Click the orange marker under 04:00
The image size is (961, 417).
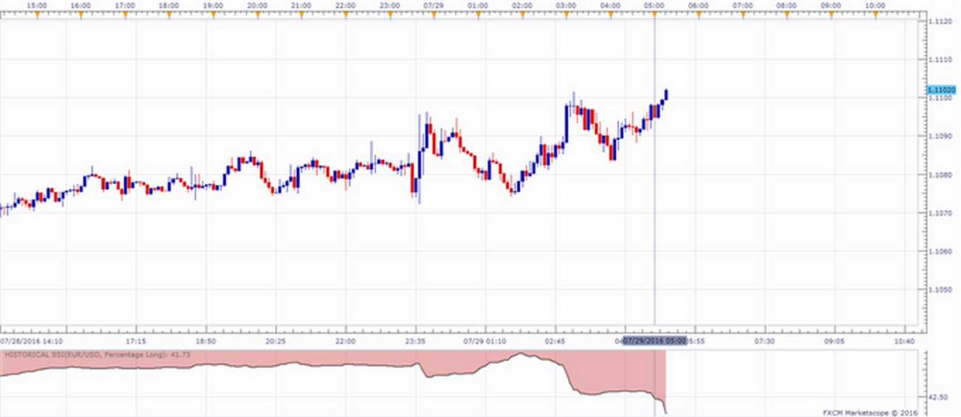611,15
